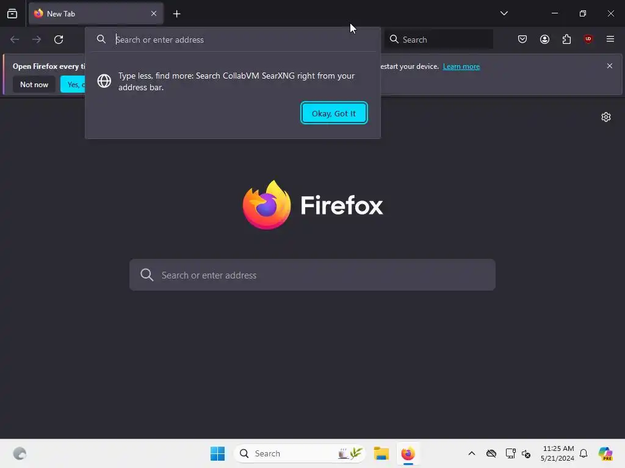Launch Copilot preview icon

pyautogui.click(x=605, y=453)
